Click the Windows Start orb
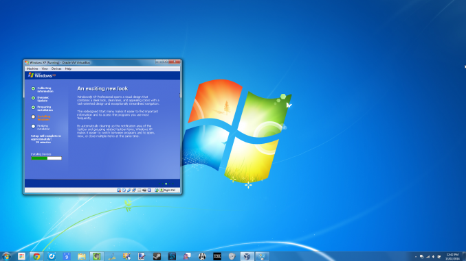 (x=6, y=257)
